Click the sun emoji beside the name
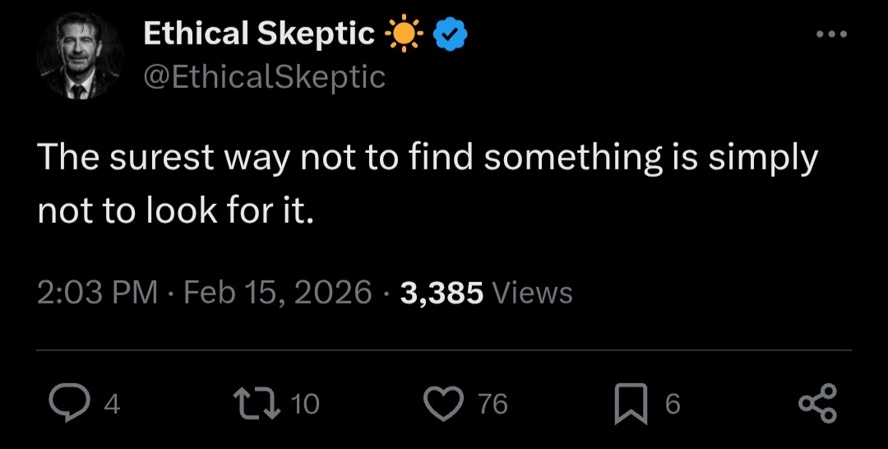 coord(403,34)
